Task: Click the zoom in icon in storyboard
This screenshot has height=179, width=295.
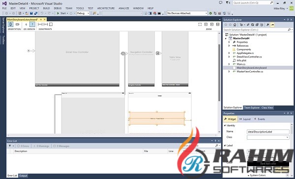Action: coord(212,25)
